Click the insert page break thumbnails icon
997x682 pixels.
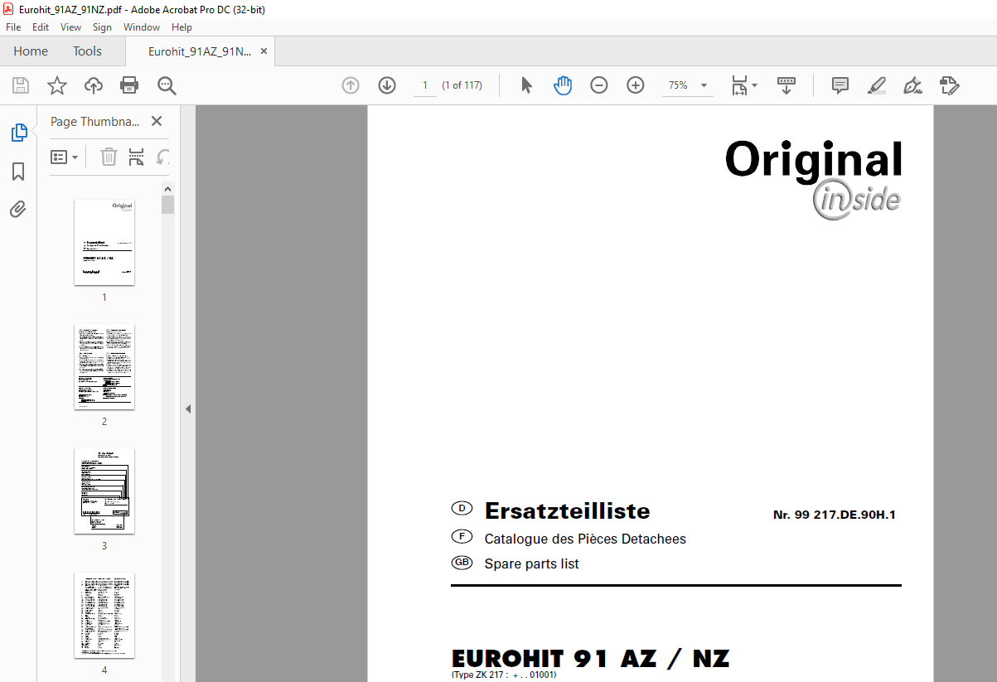point(137,157)
